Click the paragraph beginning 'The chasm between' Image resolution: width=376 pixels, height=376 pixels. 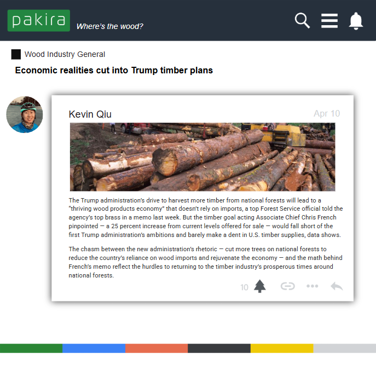[205, 262]
